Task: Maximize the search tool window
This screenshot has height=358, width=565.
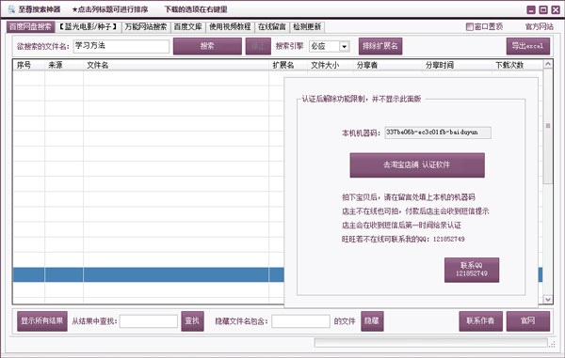Action: 543,9
